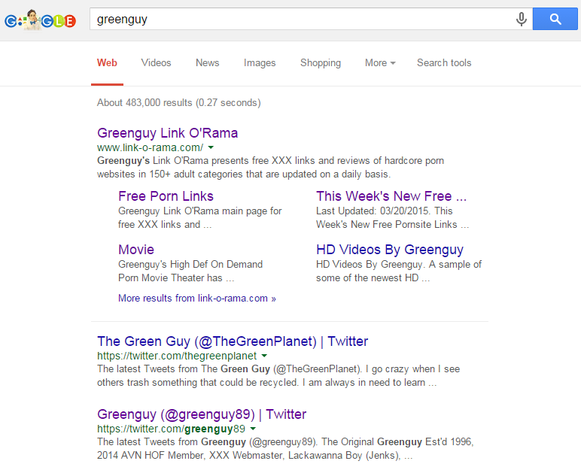Click the https://twitter.com/greenguy89 URL text

coord(171,429)
